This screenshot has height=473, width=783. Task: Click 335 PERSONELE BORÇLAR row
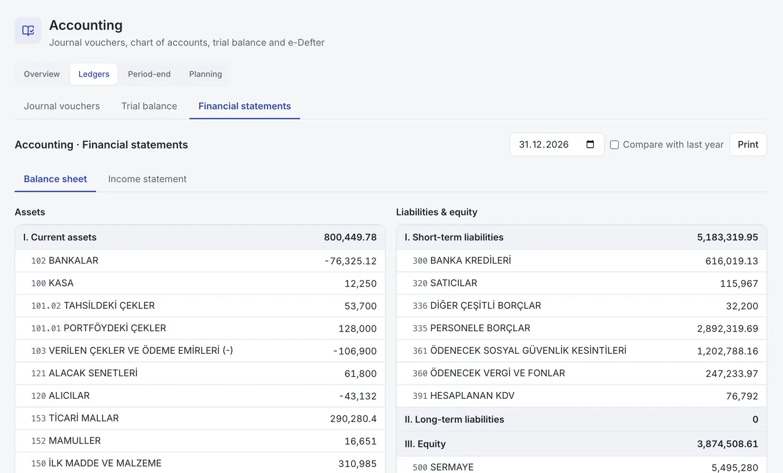click(x=581, y=329)
